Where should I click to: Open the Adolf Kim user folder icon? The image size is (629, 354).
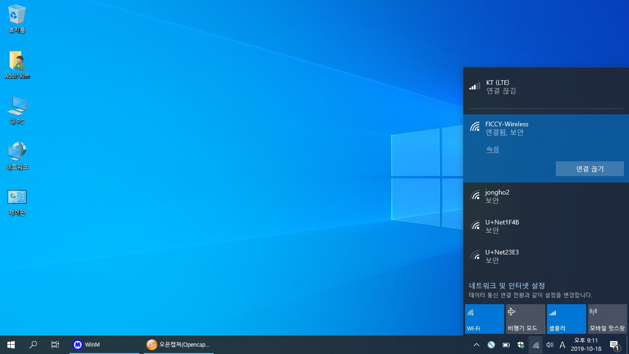pos(17,65)
